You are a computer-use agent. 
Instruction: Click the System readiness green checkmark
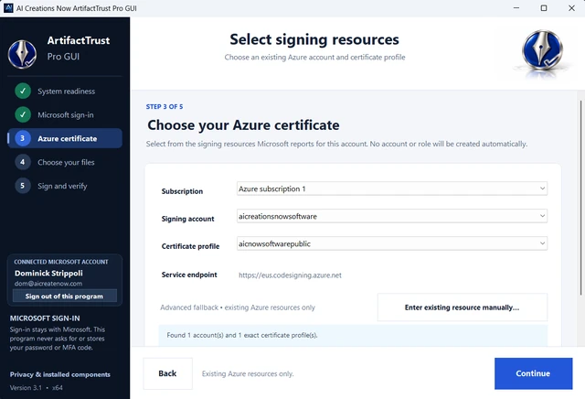pos(23,92)
